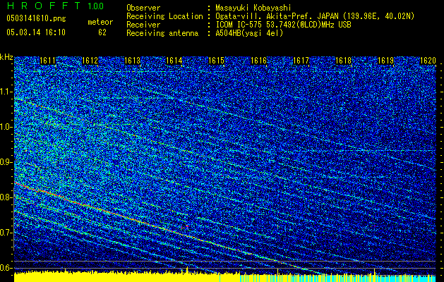The height and width of the screenshot is (282, 444).
Task: Click the 1616 time marker
Action: [x=259, y=61]
